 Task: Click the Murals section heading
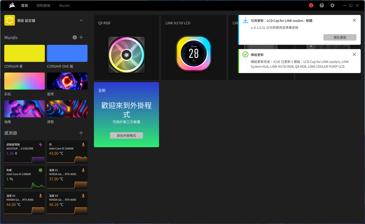(x=11, y=37)
